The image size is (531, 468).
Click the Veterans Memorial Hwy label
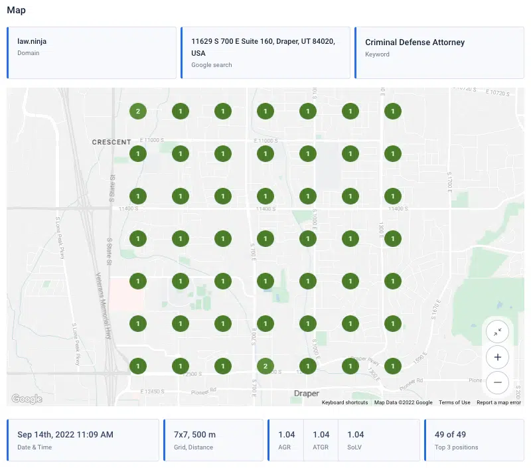[x=104, y=305]
